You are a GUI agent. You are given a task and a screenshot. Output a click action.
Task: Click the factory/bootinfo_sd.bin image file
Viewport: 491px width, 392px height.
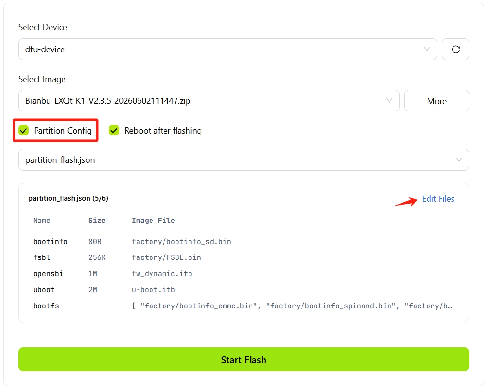click(x=181, y=242)
